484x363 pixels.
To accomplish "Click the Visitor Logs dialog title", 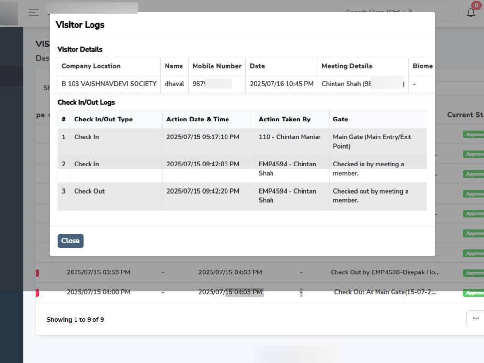I will click(80, 25).
